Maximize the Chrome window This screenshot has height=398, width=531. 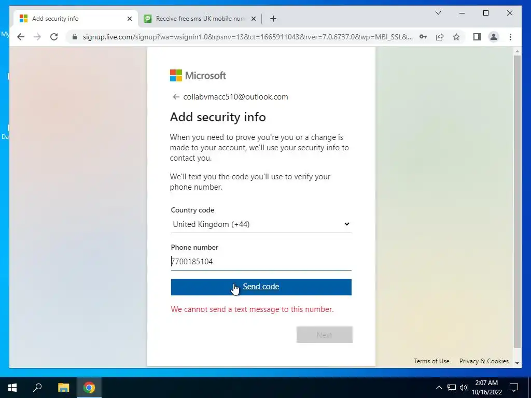[485, 13]
